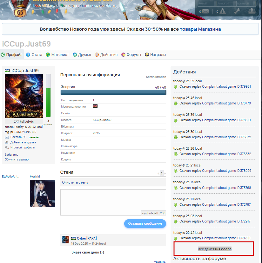
Task: Switch to the Стата tab
Action: (34, 55)
